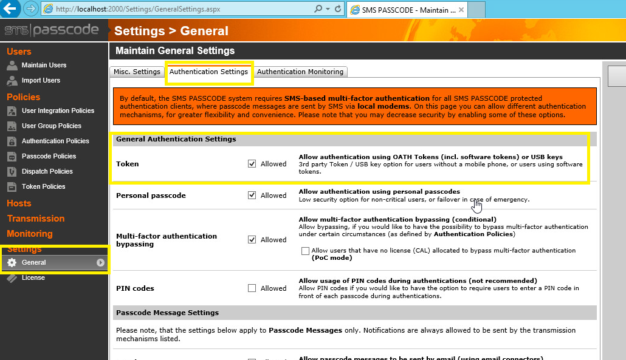Open the Authentication Monitoring tab
This screenshot has width=626, height=360.
[300, 72]
